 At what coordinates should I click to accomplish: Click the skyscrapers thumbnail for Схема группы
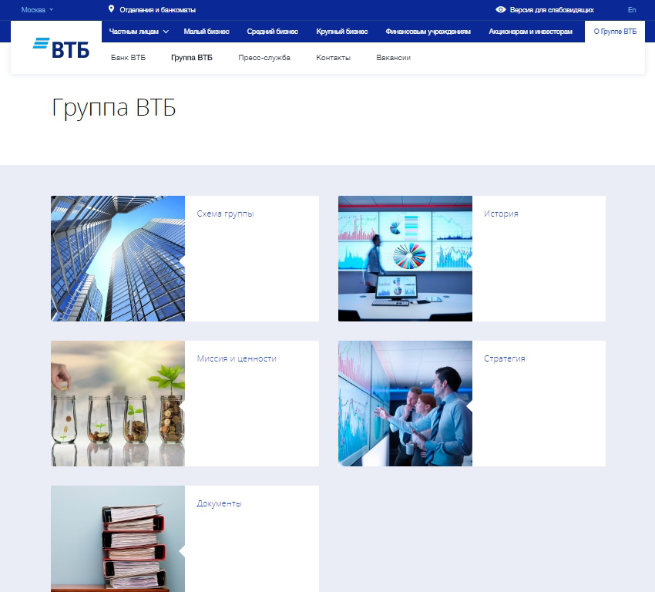tap(118, 258)
